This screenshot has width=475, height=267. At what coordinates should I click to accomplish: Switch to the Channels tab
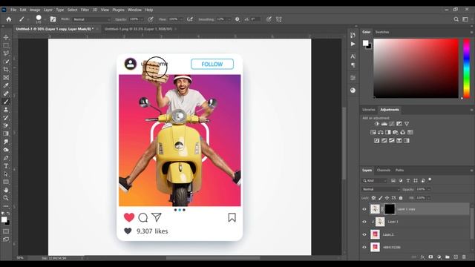tap(383, 171)
